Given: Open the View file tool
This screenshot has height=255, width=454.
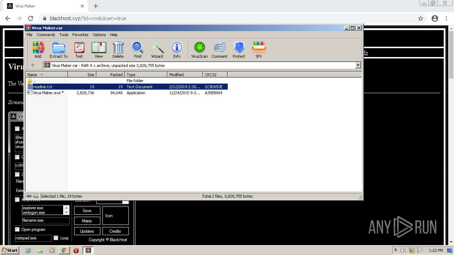Looking at the screenshot, I should coord(99,50).
